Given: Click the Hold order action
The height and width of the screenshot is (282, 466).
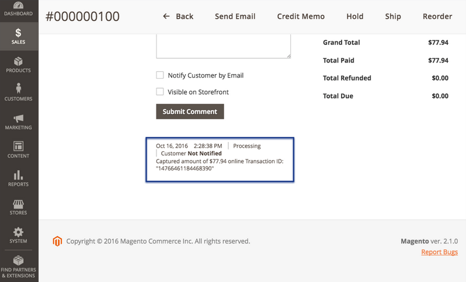Looking at the screenshot, I should coord(354,16).
